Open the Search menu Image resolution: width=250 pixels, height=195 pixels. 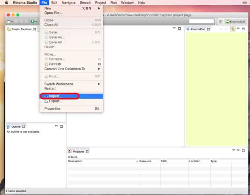pyautogui.click(x=85, y=2)
